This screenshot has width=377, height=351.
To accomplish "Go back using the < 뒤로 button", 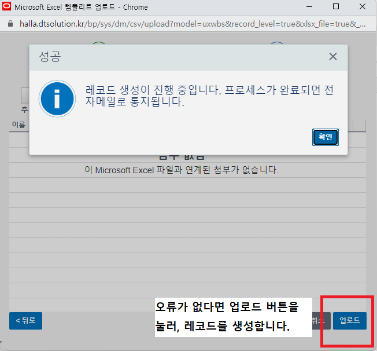I will click(x=25, y=320).
